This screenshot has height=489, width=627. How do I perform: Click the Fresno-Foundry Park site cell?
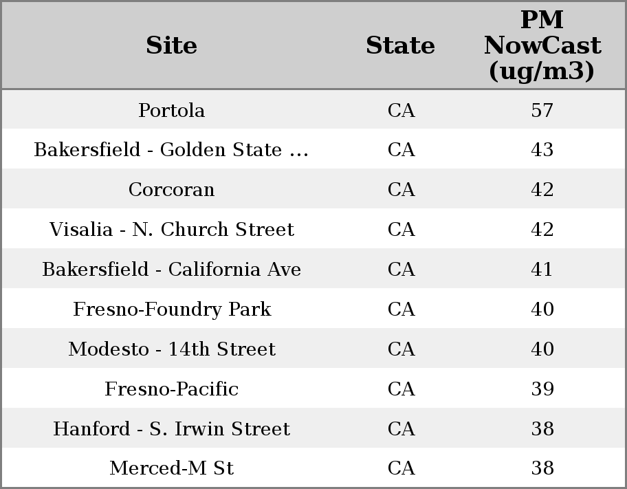coord(172,309)
